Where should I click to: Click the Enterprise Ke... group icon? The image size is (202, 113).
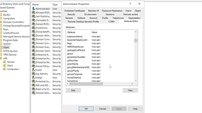tap(33, 58)
